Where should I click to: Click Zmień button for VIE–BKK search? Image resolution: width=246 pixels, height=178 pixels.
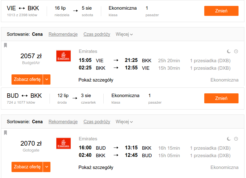pos(221,11)
